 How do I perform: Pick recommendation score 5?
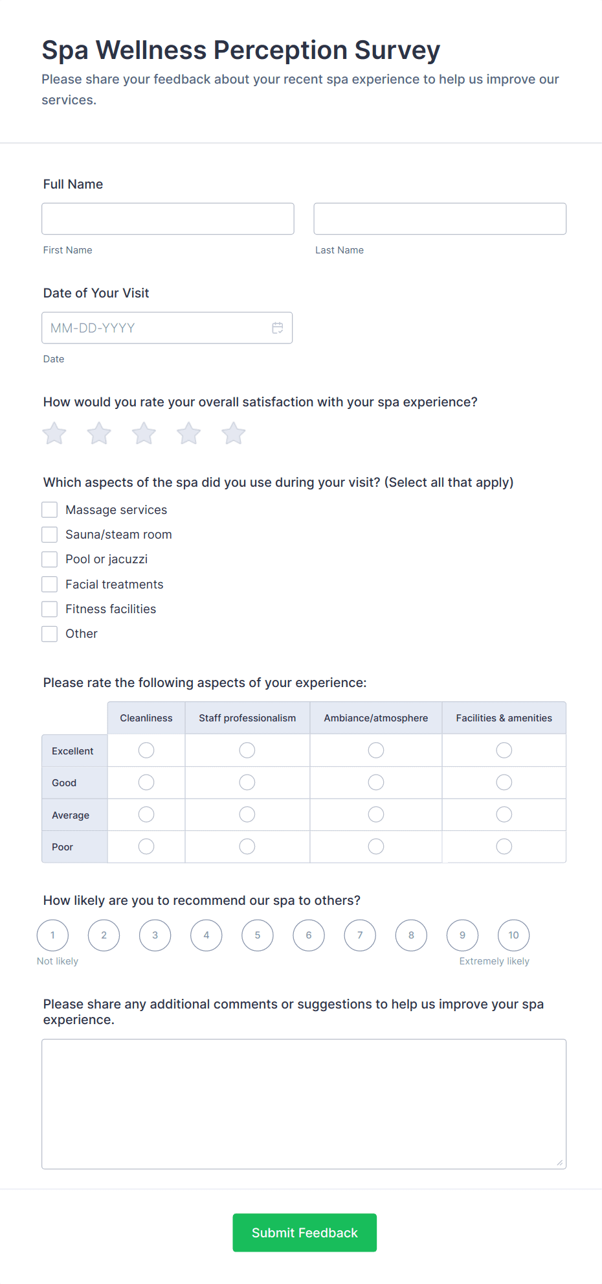click(x=258, y=935)
